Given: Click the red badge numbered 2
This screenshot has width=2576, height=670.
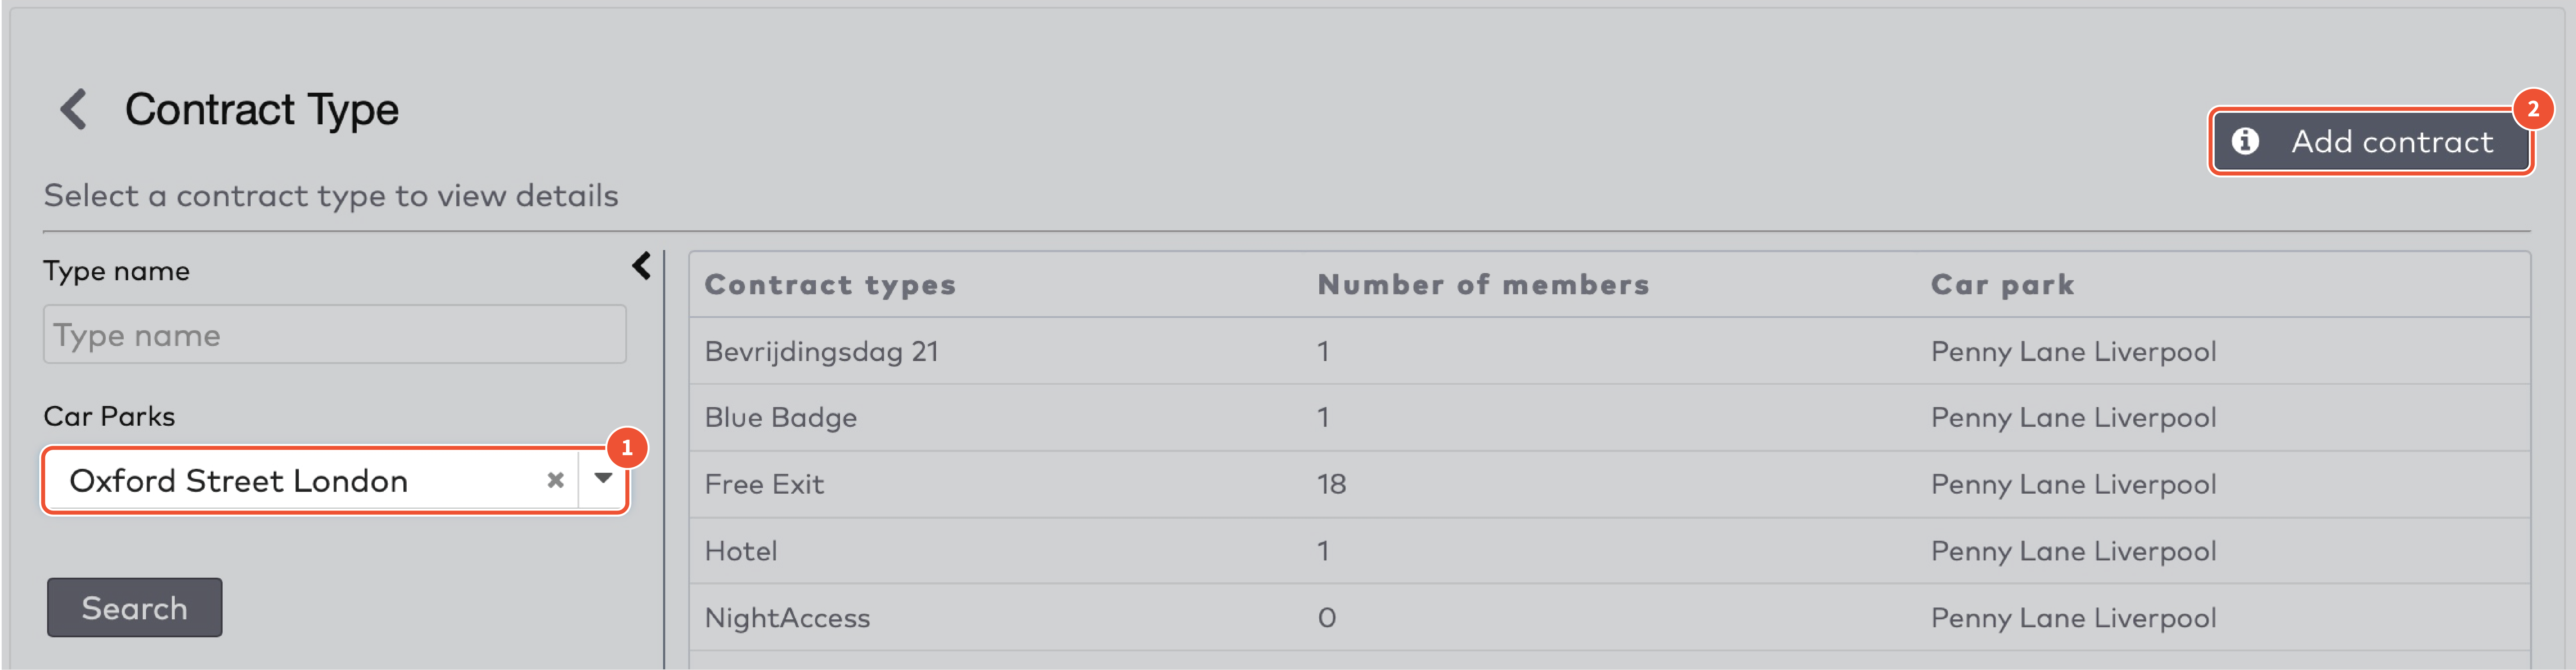Looking at the screenshot, I should pyautogui.click(x=2533, y=109).
